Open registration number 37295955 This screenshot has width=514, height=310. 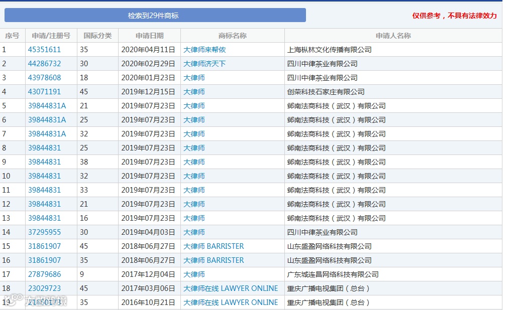click(x=44, y=233)
